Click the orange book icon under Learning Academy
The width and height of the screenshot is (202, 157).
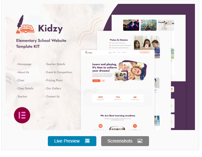click(x=100, y=126)
